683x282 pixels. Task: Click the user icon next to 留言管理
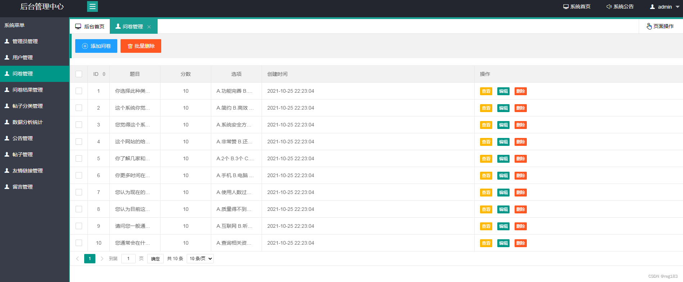point(7,187)
